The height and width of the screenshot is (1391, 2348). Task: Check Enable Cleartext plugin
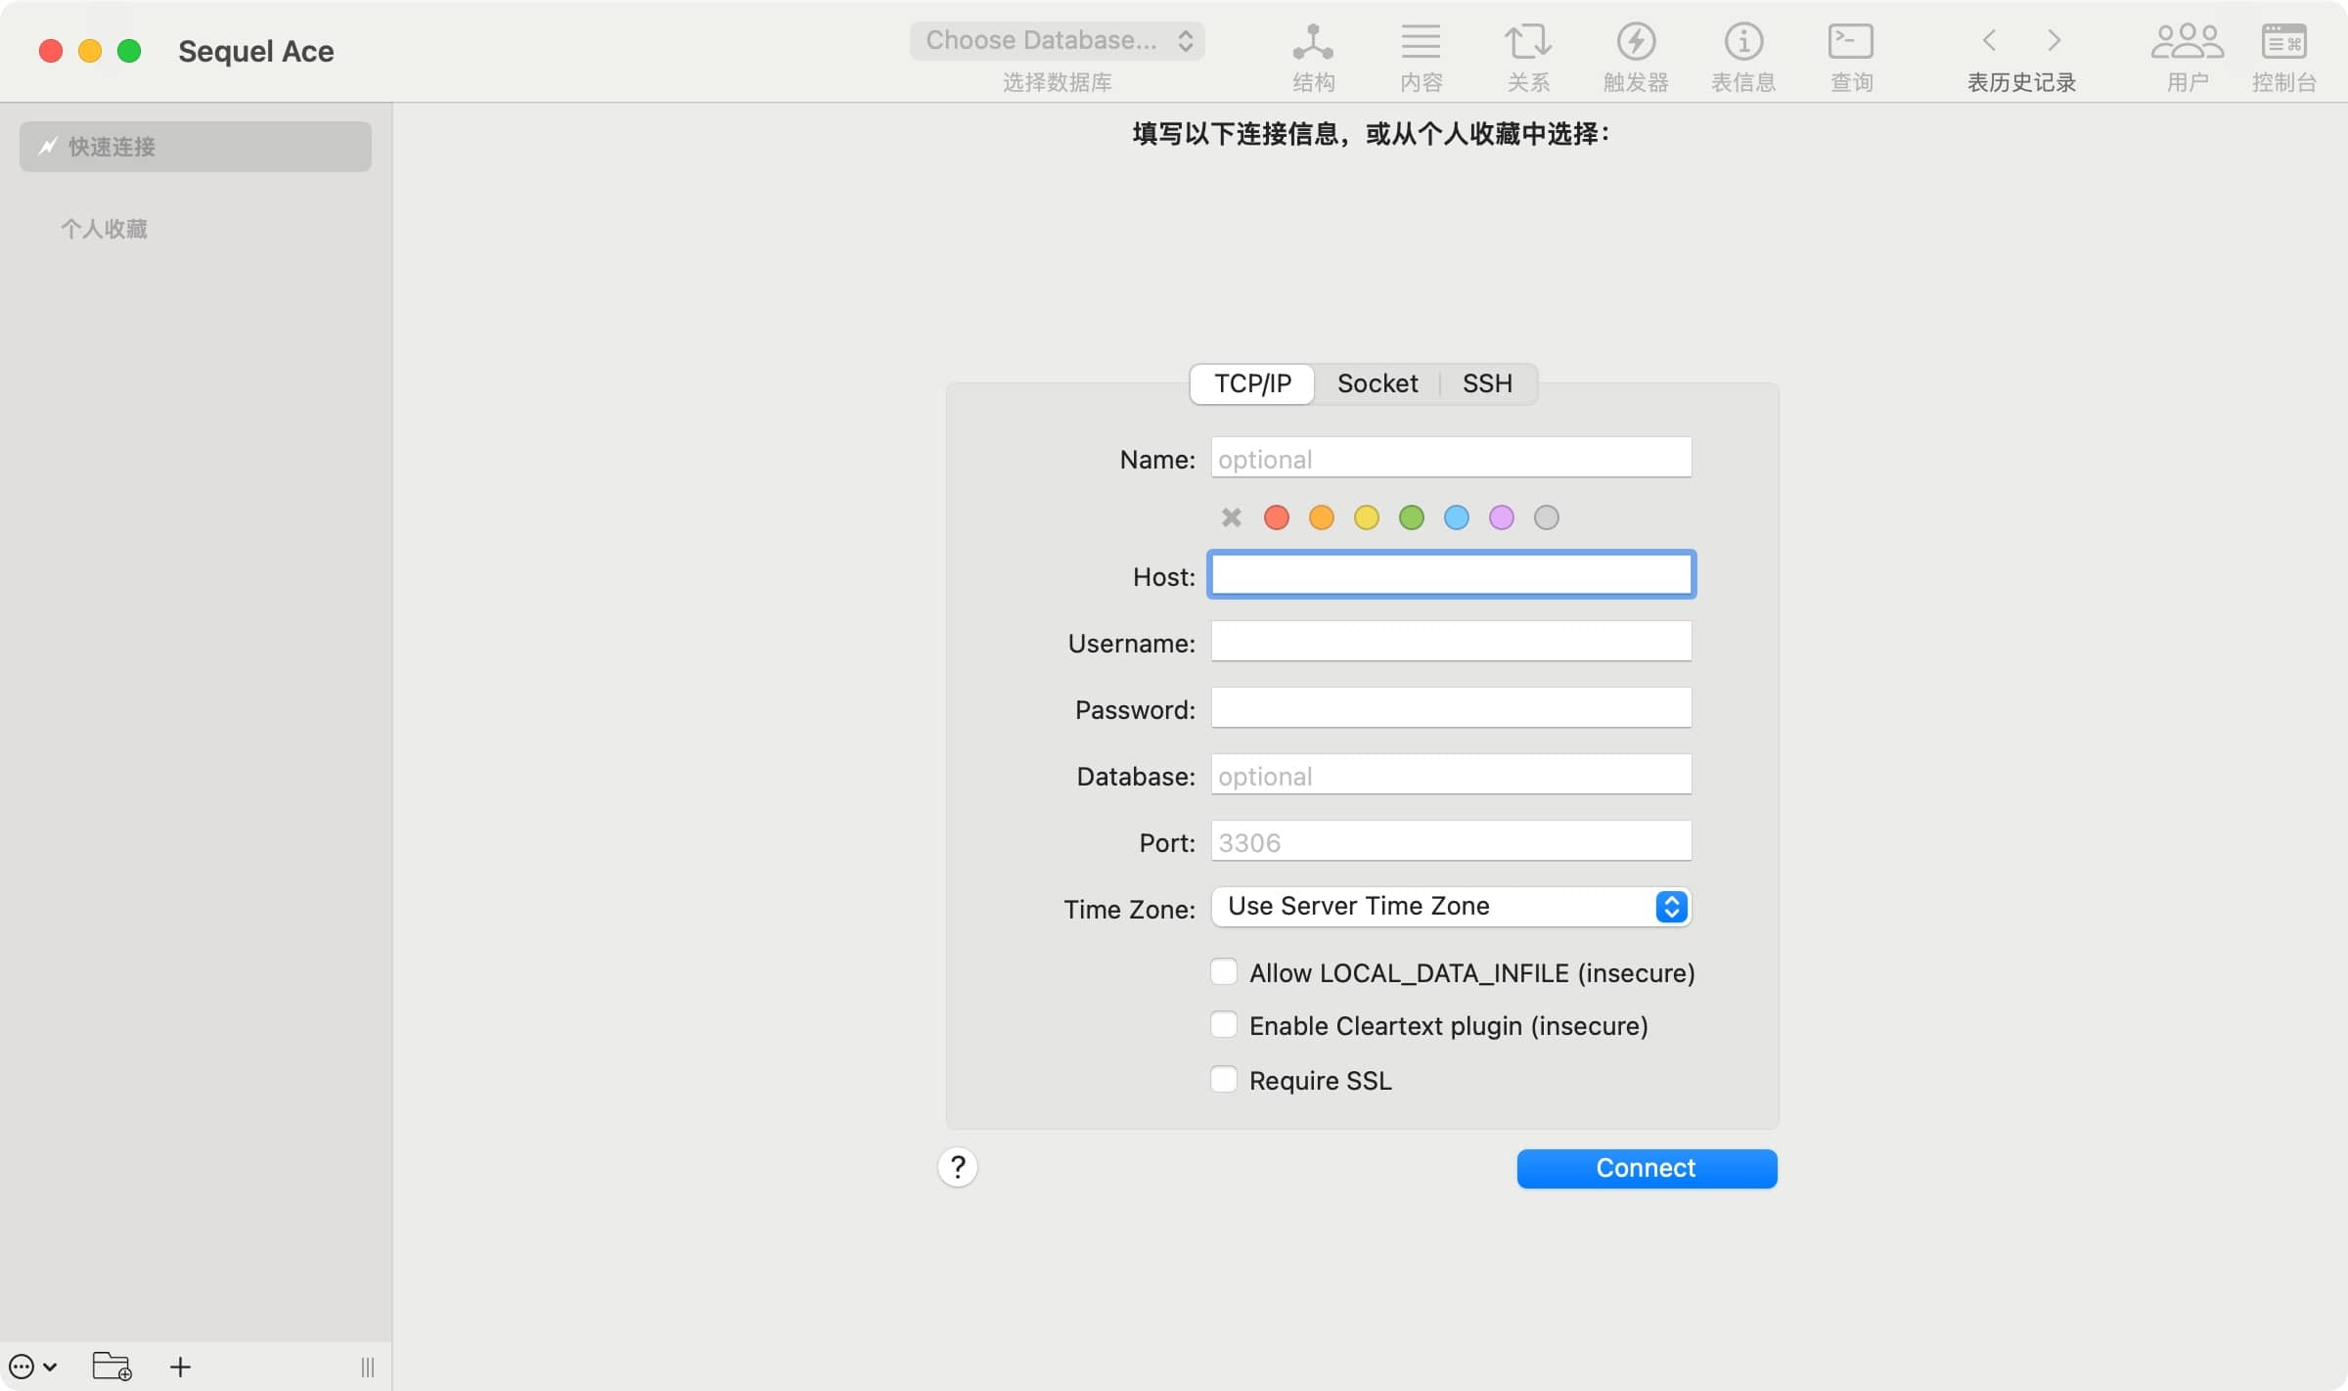coord(1223,1024)
